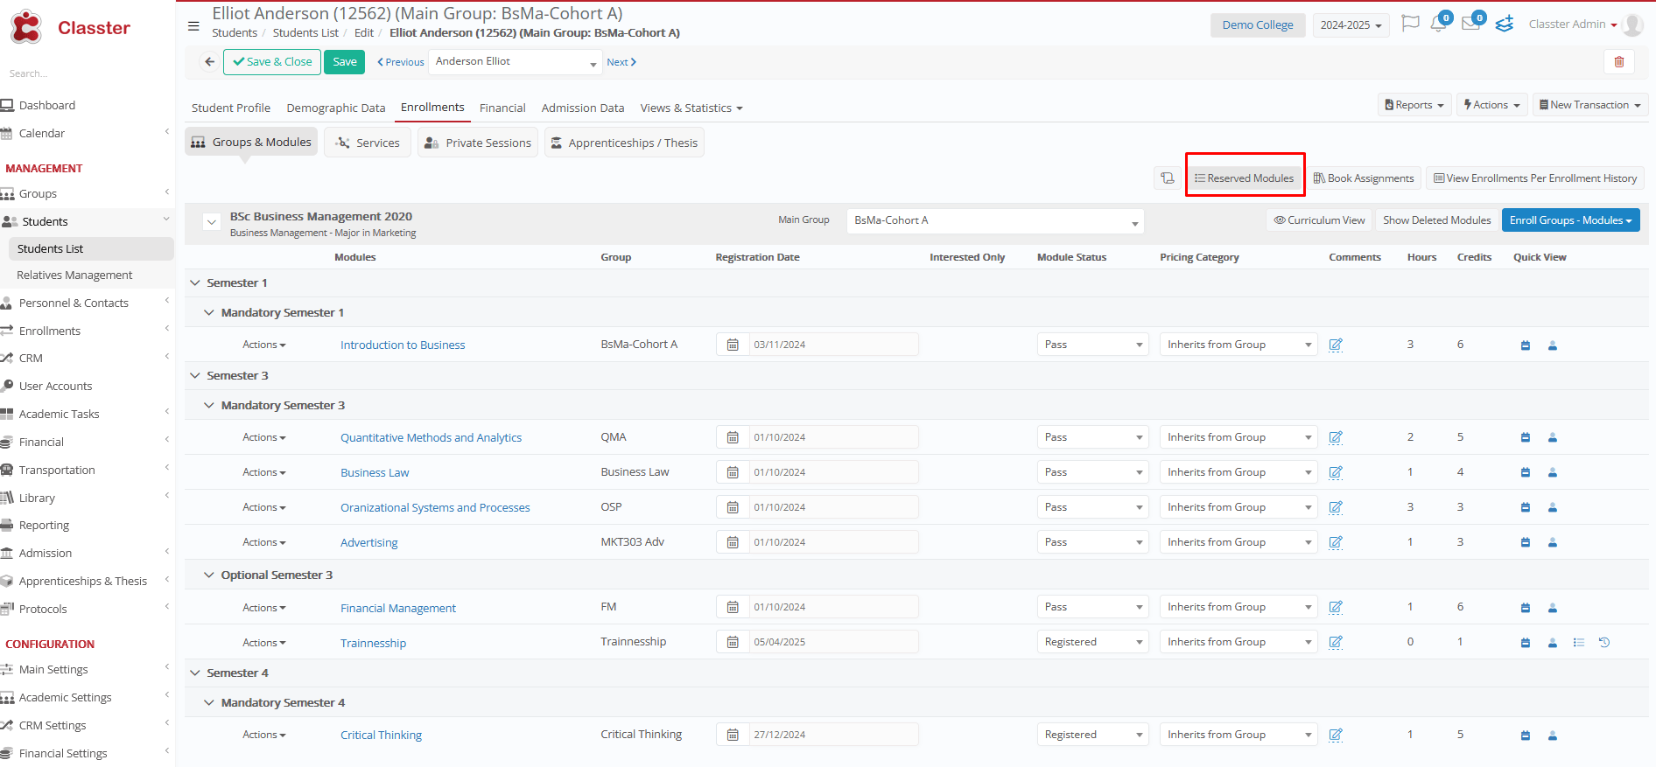Open Module Status dropdown for Trainnesship
1656x767 pixels.
(1092, 642)
